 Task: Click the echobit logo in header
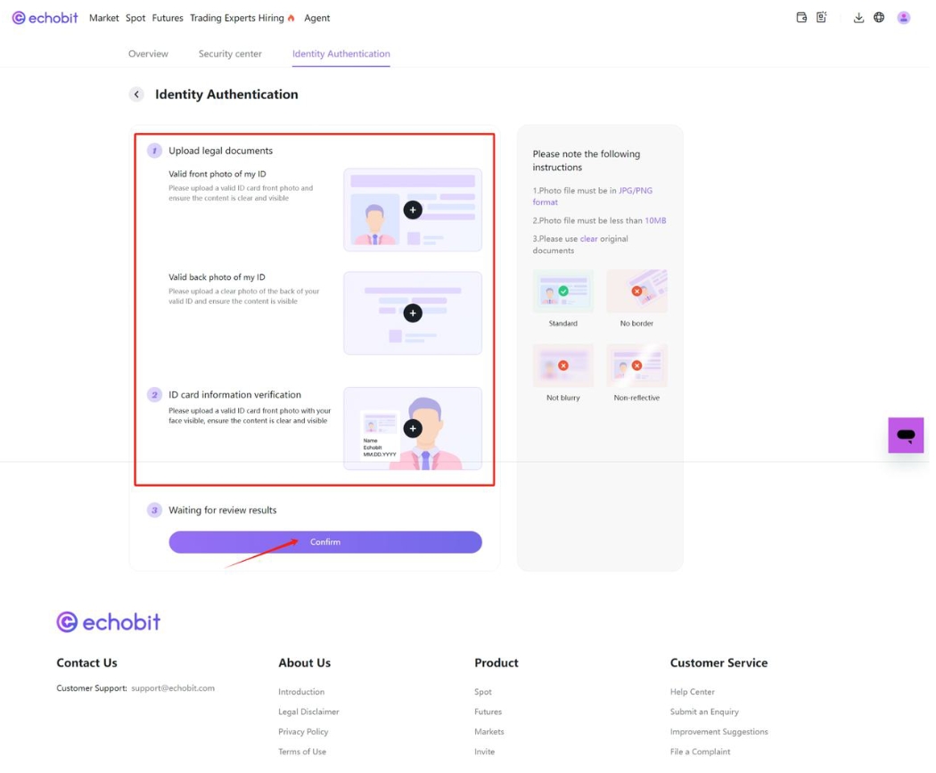click(x=45, y=18)
